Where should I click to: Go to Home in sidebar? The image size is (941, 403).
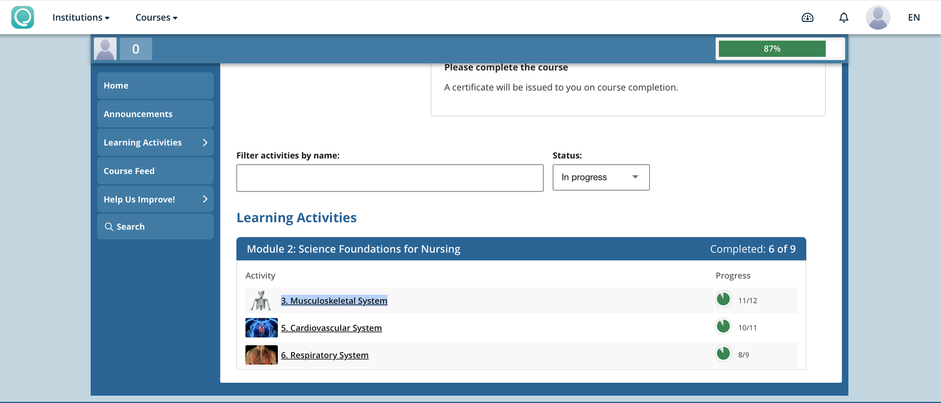pyautogui.click(x=116, y=86)
